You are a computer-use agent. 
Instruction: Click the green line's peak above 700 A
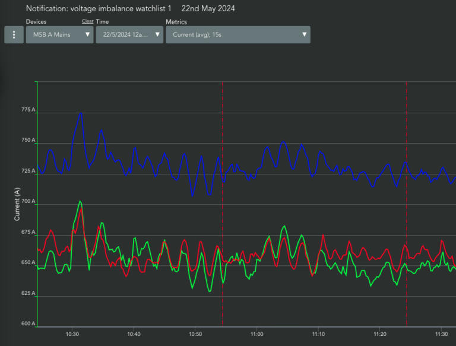pos(80,201)
